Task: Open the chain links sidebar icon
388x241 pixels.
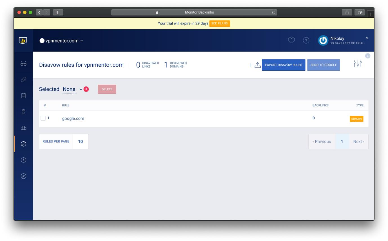Action: coord(23,80)
